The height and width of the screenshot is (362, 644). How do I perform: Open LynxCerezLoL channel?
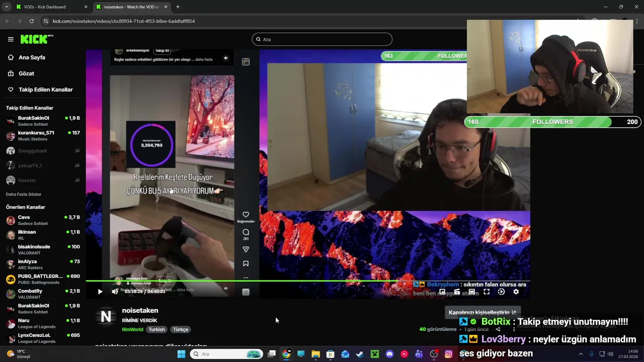point(43,338)
